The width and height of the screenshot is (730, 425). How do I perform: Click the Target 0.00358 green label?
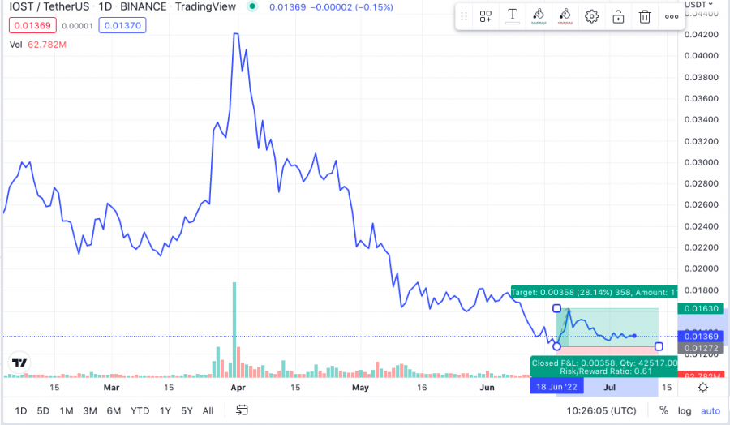(x=594, y=292)
